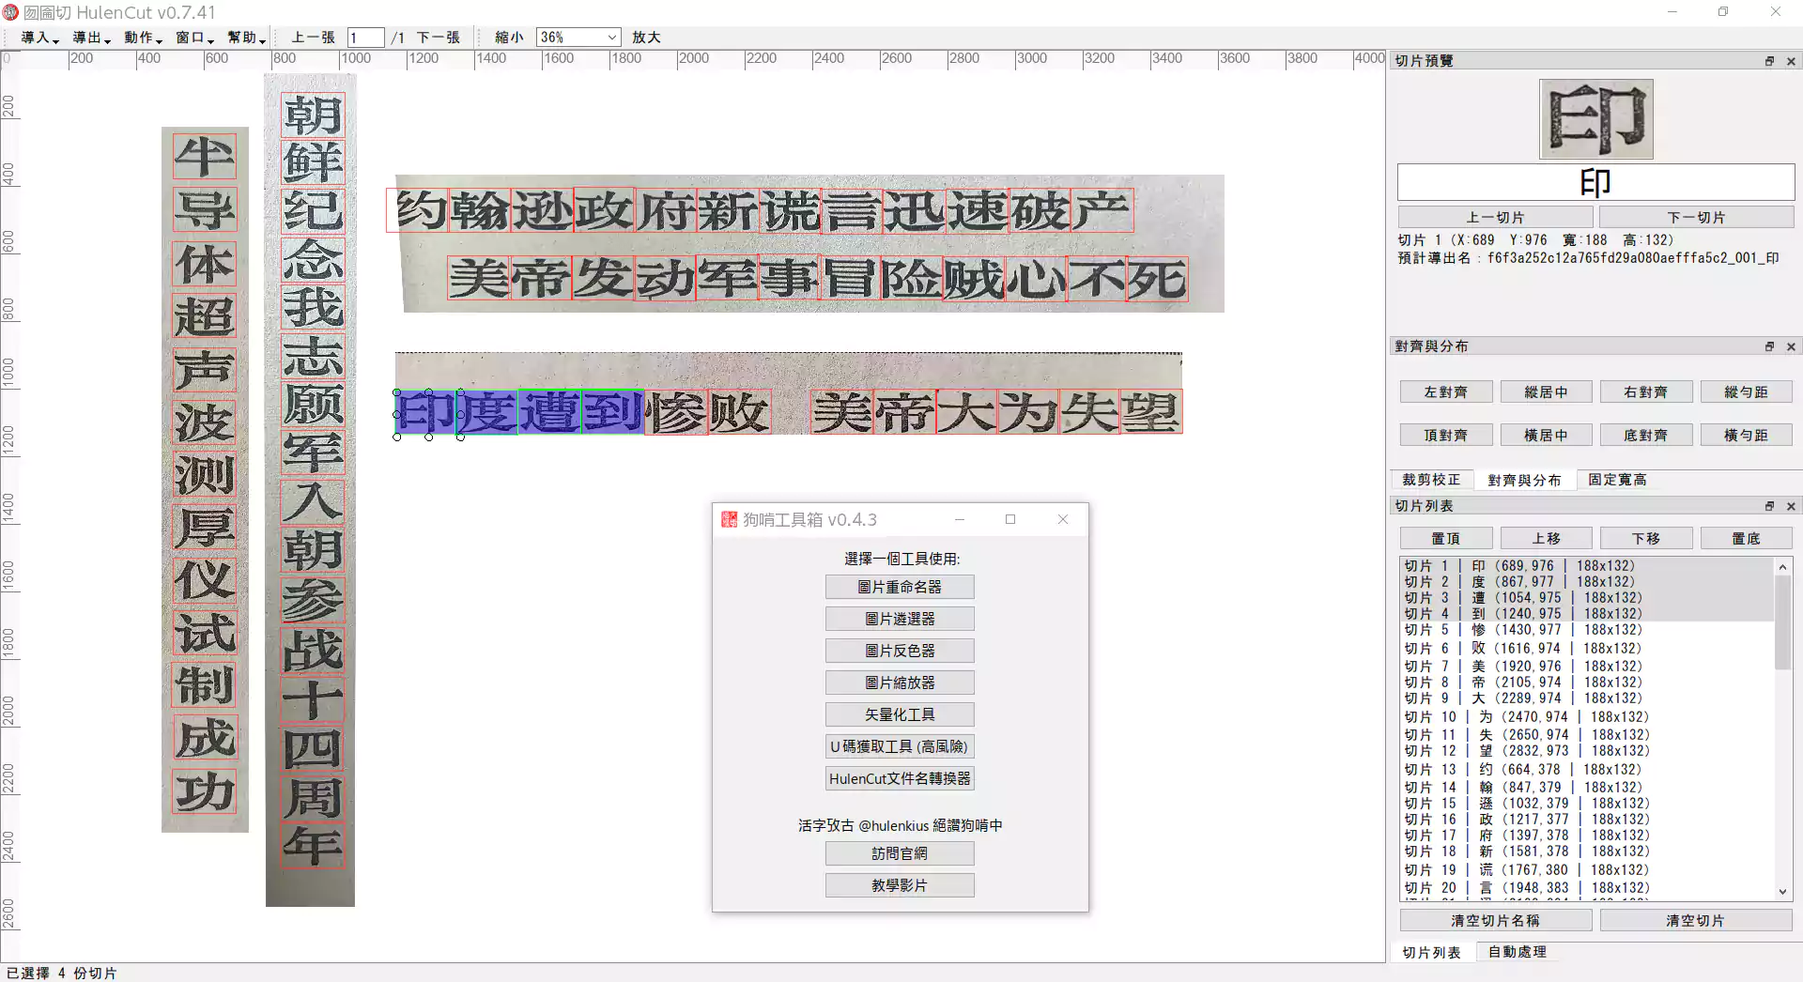The image size is (1803, 982).
Task: Align slices to bottom with 底對齊
Action: 1646,436
